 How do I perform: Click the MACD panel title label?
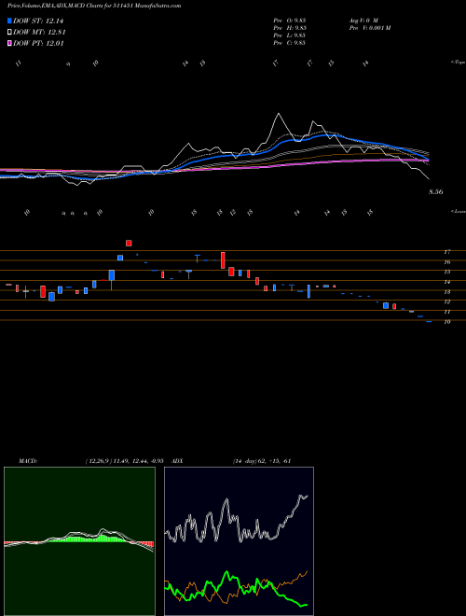(27, 461)
